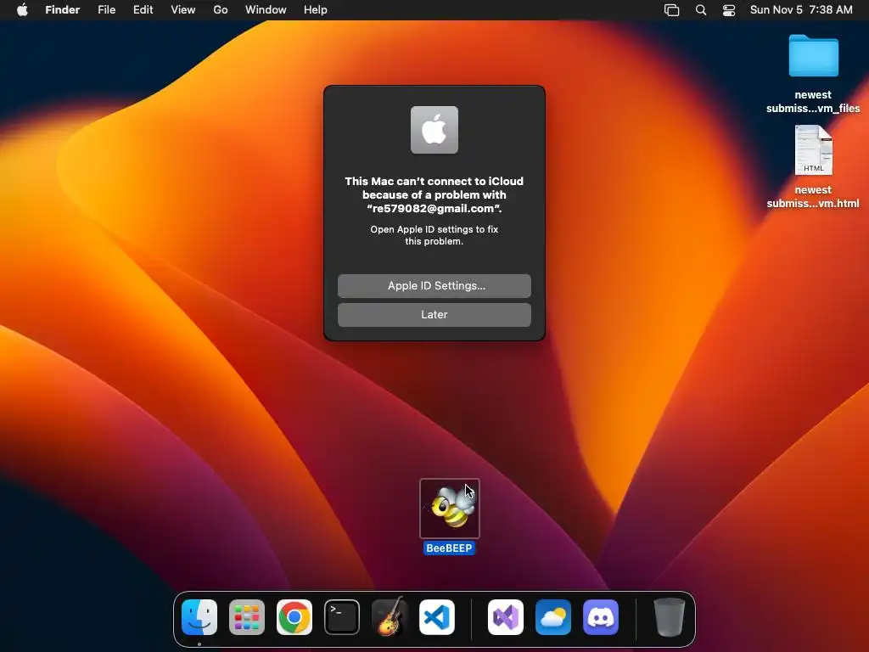This screenshot has height=652, width=869.
Task: Click the date and time in menu bar
Action: [801, 10]
